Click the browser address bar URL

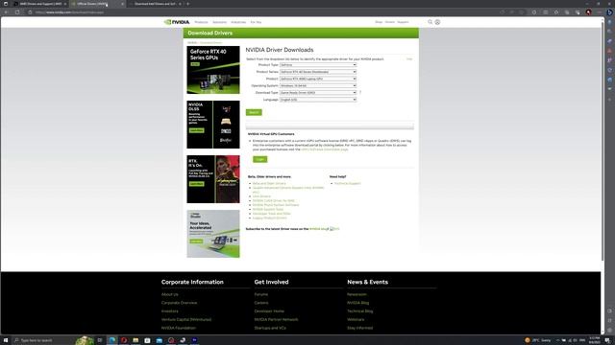(x=70, y=12)
